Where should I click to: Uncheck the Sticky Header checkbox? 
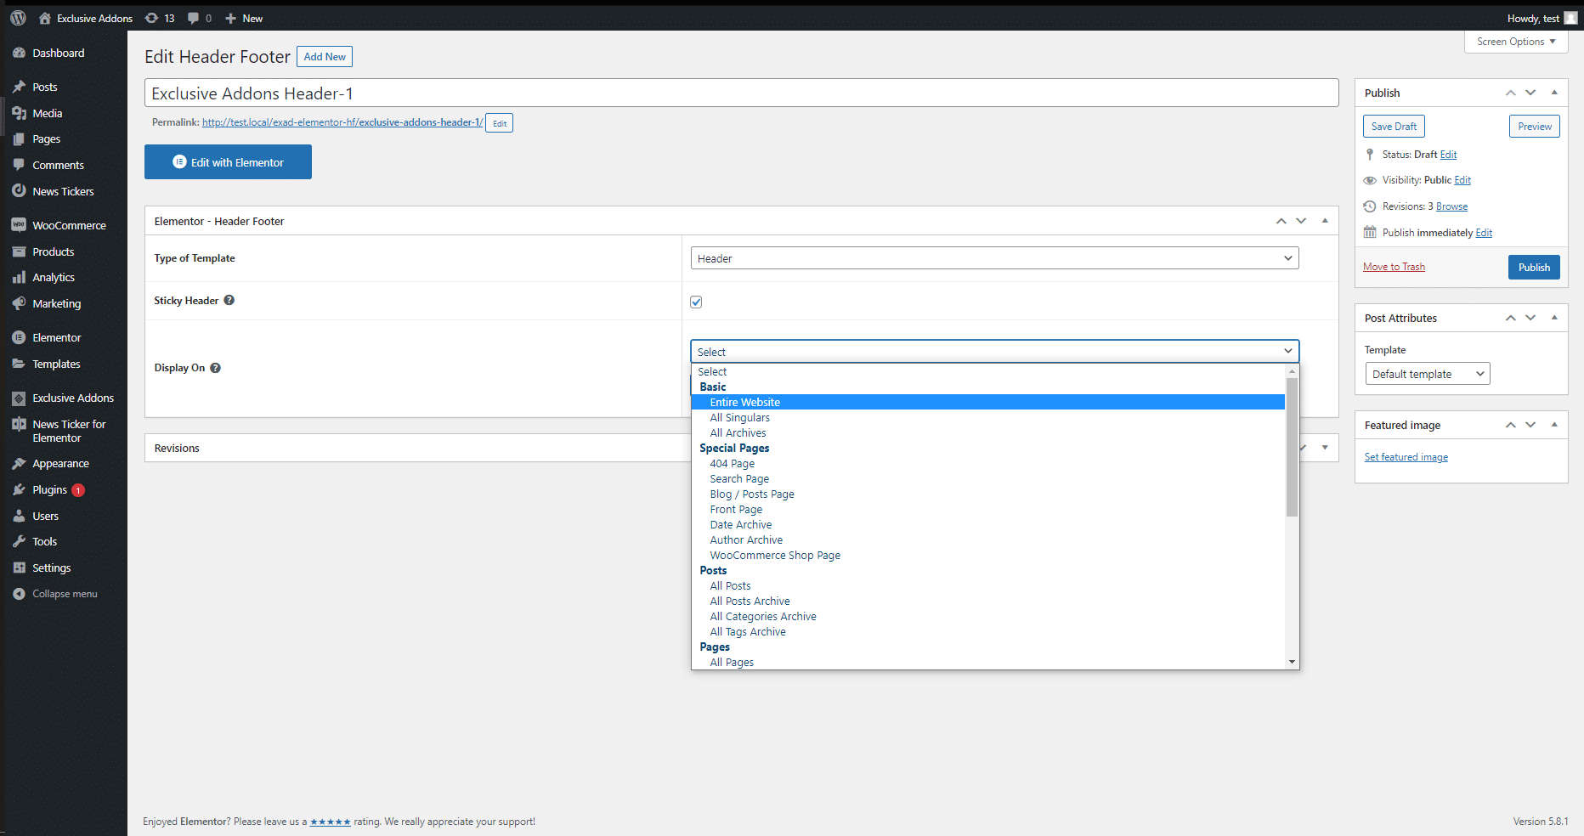[x=696, y=302]
